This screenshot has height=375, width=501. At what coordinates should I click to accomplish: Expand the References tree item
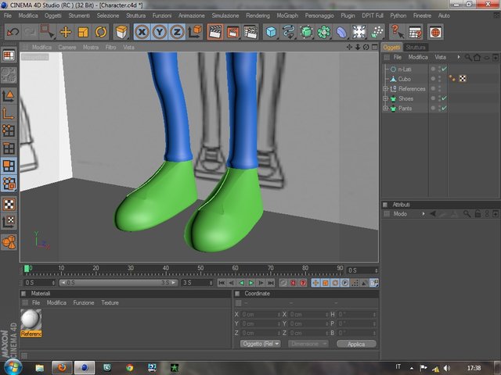coord(385,89)
